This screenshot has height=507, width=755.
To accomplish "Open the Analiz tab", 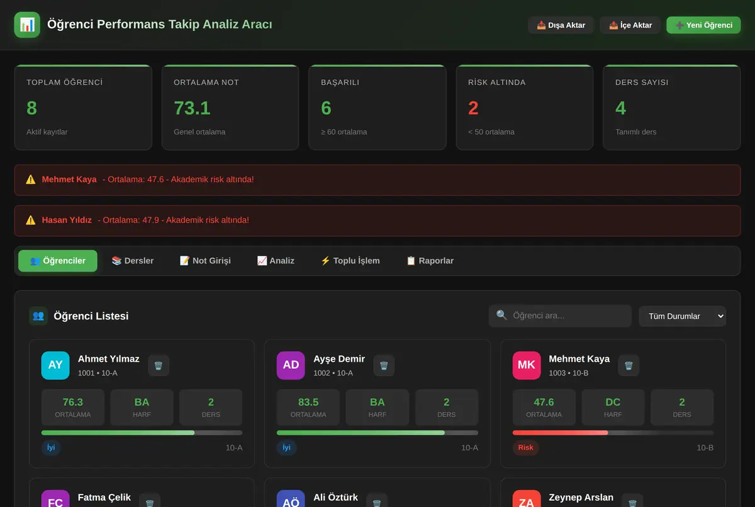I will tap(276, 261).
